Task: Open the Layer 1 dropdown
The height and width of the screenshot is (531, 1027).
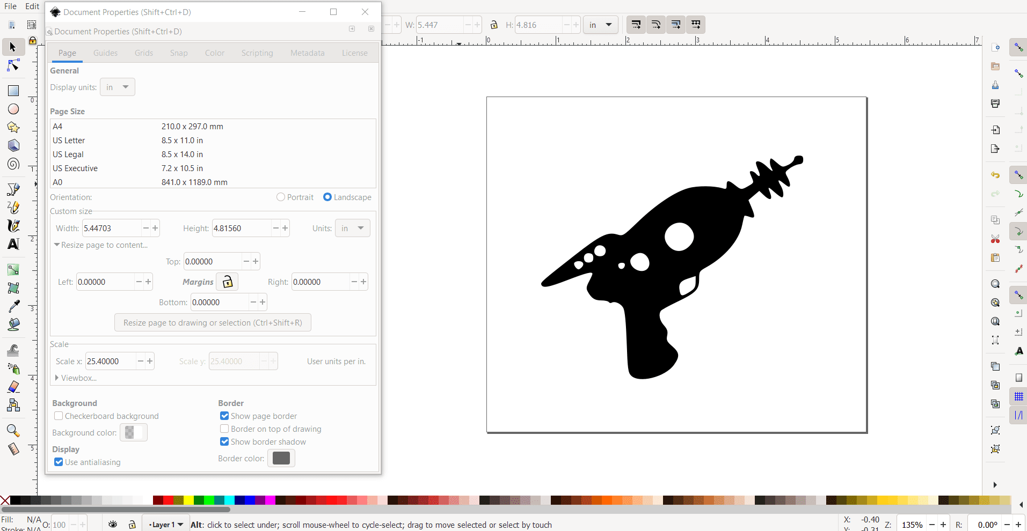Action: click(166, 525)
